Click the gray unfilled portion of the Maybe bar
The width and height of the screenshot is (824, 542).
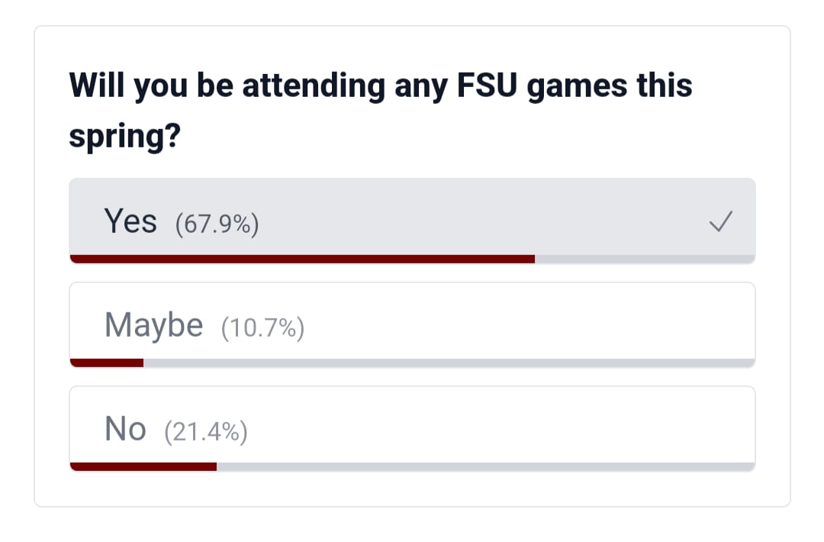pos(449,363)
